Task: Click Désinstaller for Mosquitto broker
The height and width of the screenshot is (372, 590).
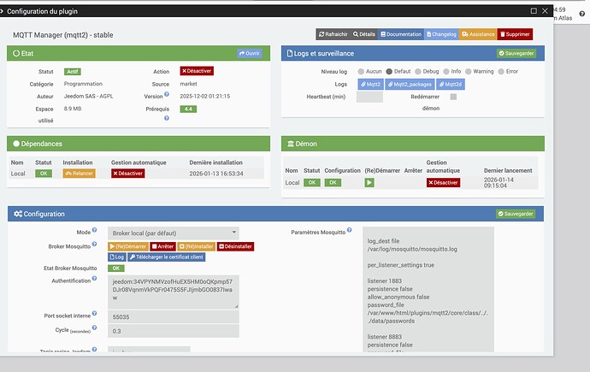Action: [235, 246]
